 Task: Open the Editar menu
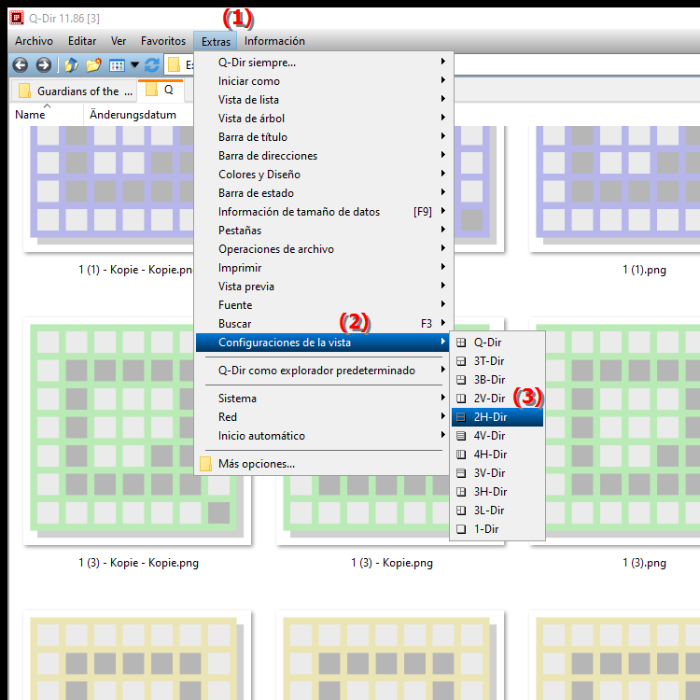point(82,41)
